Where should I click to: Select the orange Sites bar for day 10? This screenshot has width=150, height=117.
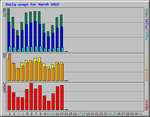(49, 75)
